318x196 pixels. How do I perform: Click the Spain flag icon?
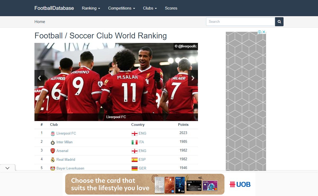pyautogui.click(x=135, y=160)
